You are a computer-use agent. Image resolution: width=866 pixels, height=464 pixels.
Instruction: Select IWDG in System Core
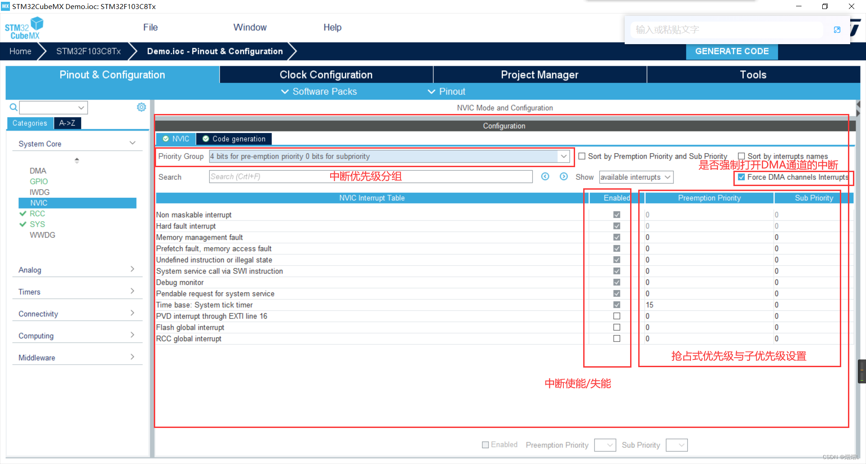[x=40, y=192]
